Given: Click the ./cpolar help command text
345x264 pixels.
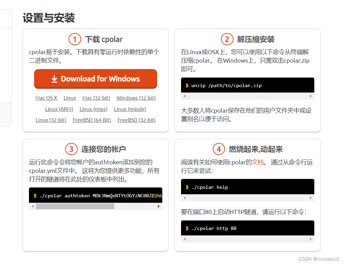Looking at the screenshot, I should coord(210,187).
